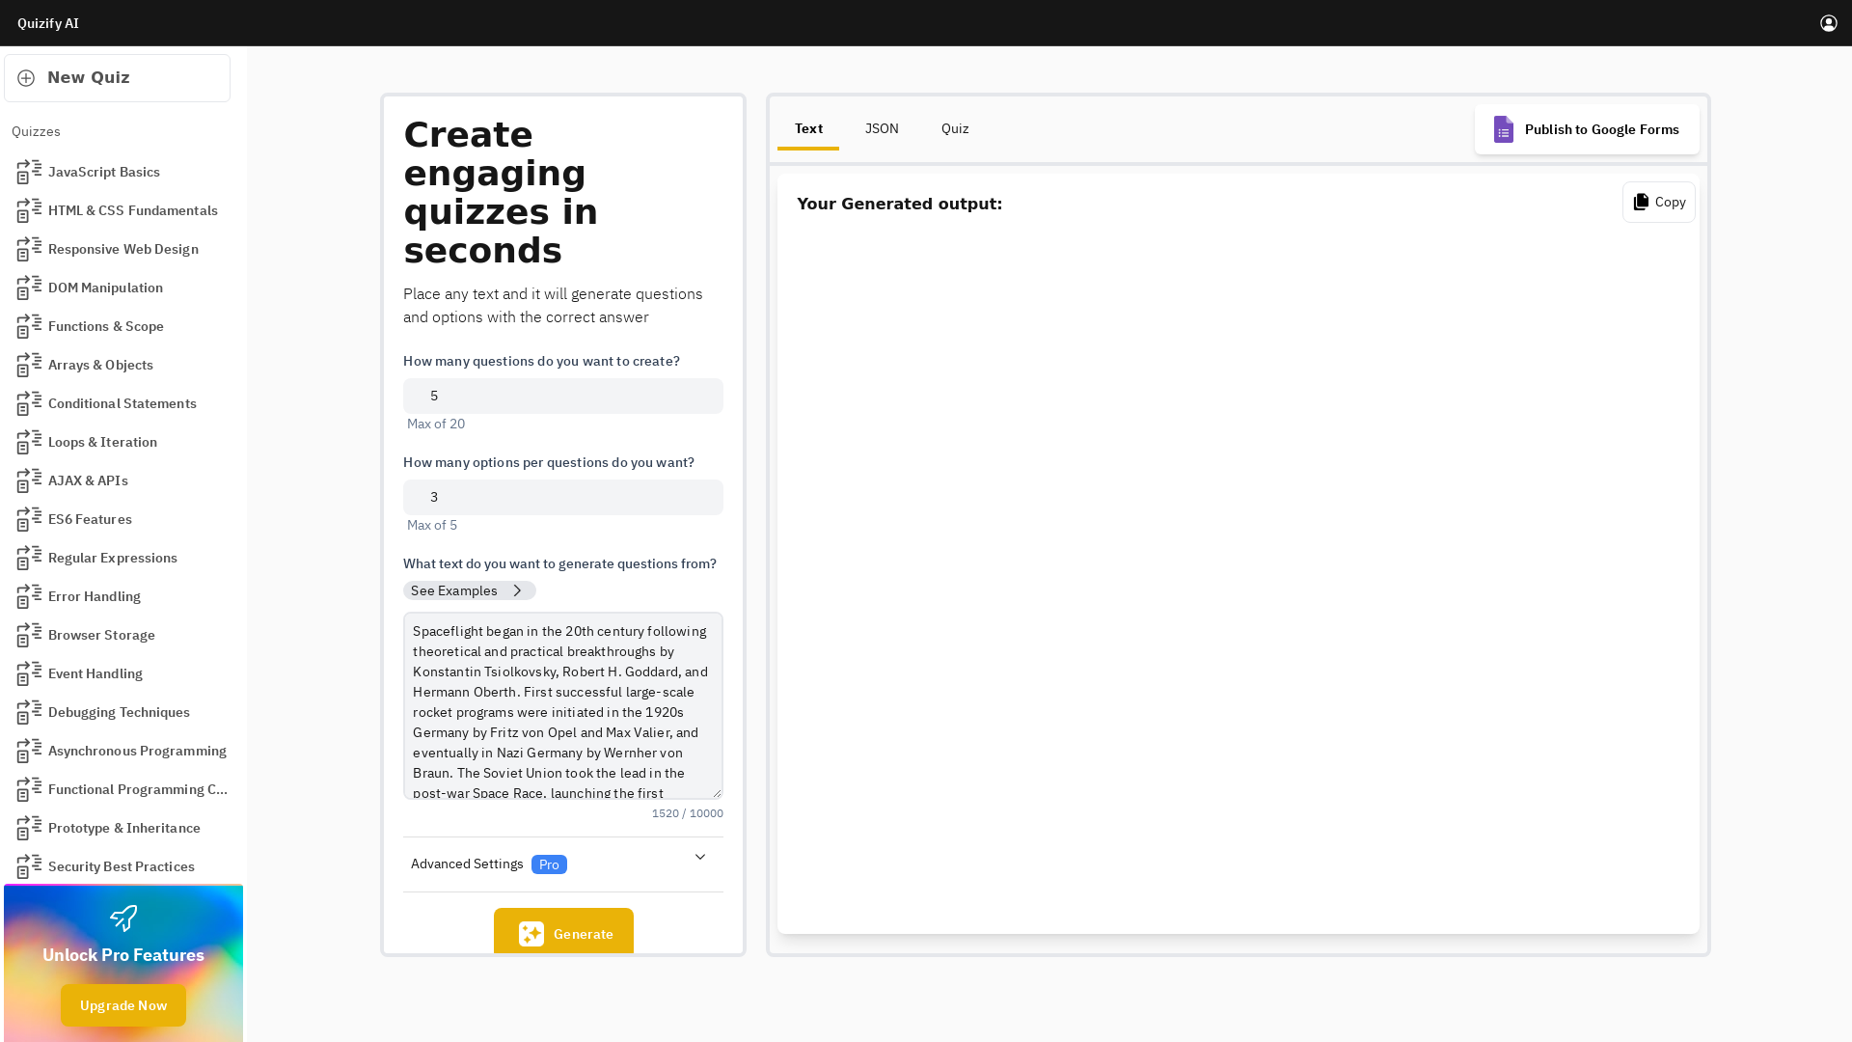Click the Pro badge in Advanced Settings
Image resolution: width=1852 pixels, height=1042 pixels.
(549, 864)
